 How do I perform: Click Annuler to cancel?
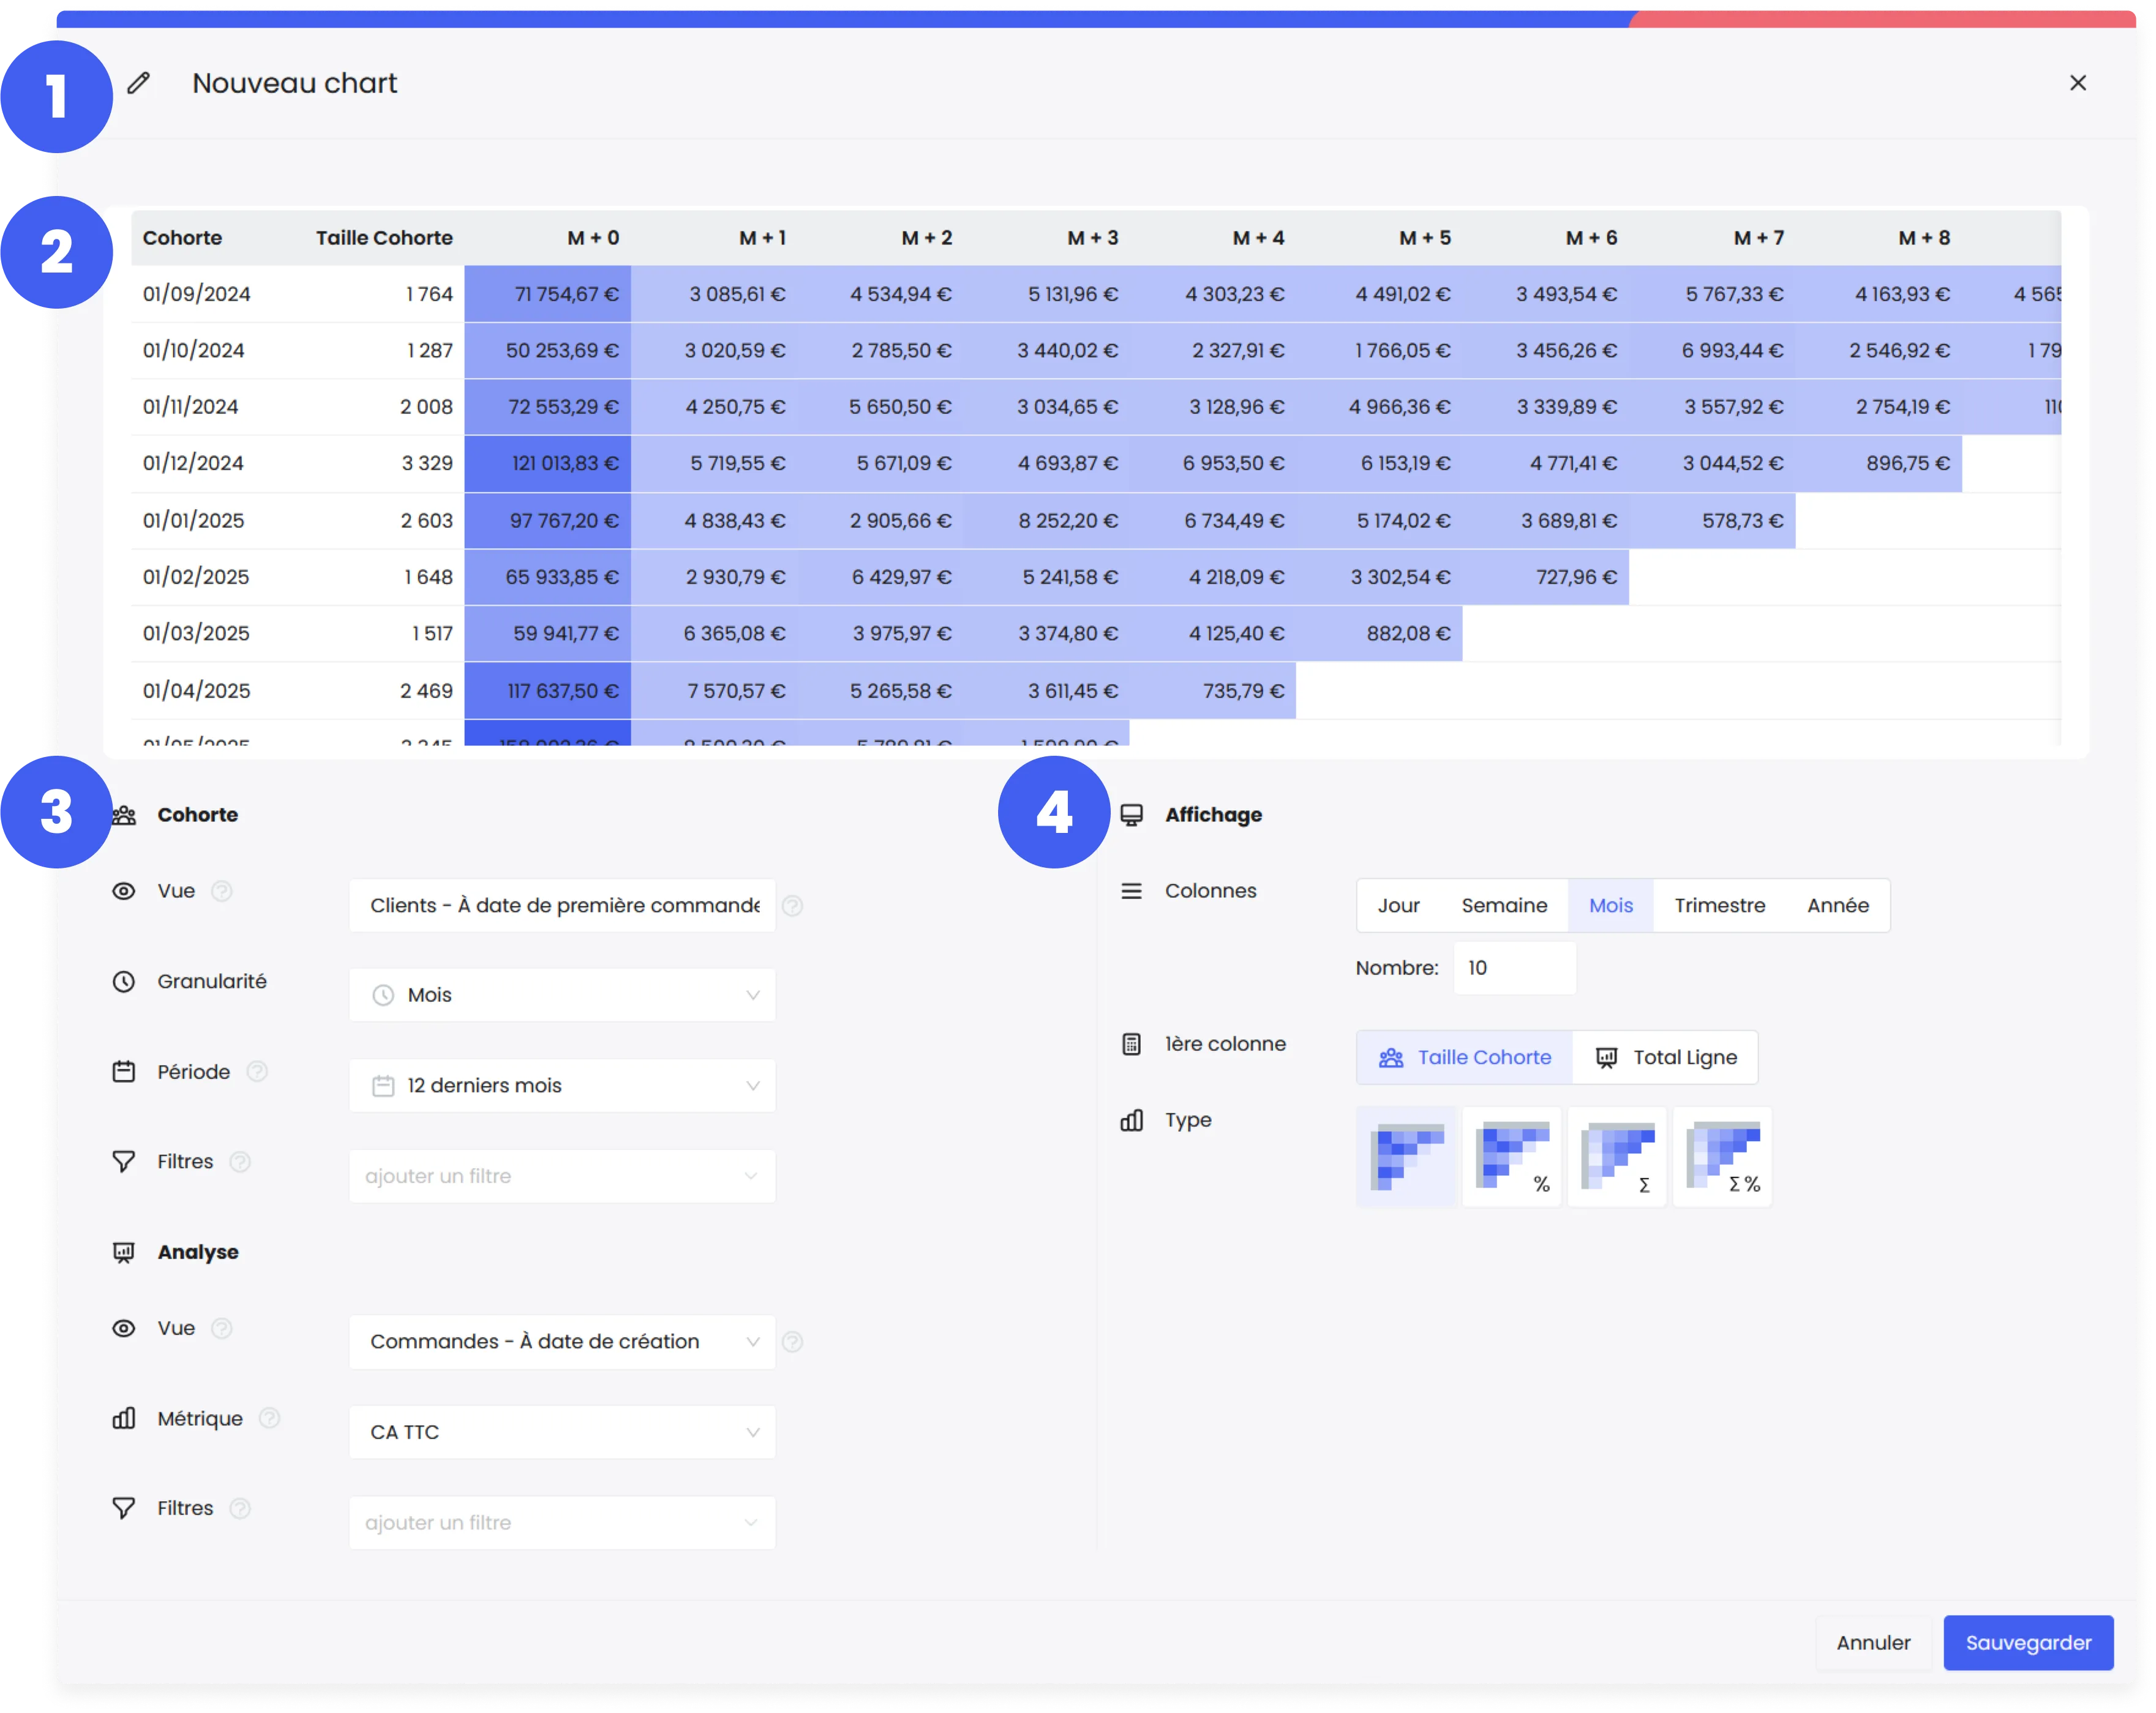[1873, 1643]
